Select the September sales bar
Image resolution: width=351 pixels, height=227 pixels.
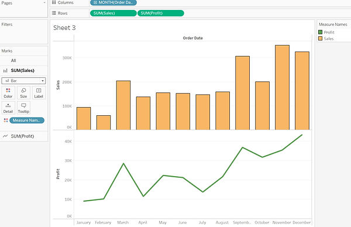tap(242, 93)
